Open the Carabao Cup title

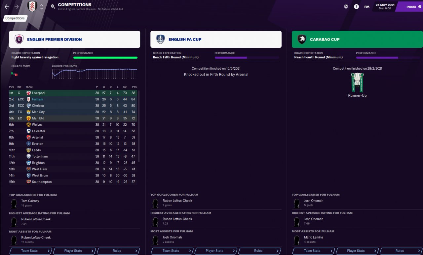[325, 40]
